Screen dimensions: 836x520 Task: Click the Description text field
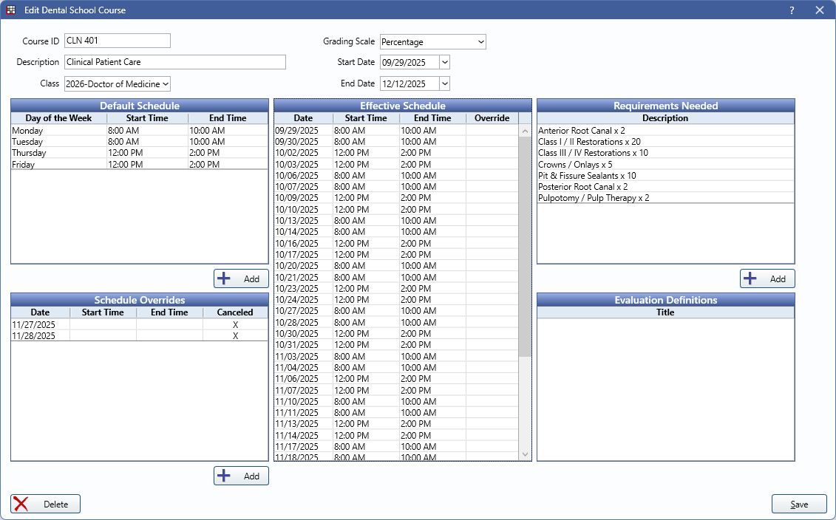pos(174,62)
